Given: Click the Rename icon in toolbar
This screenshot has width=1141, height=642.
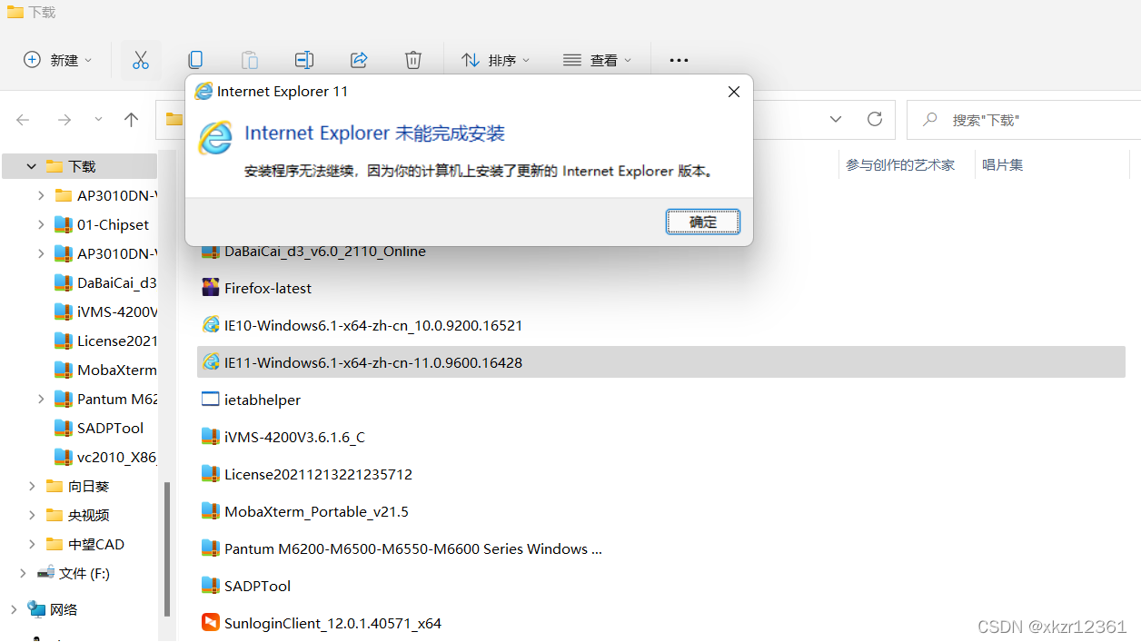Looking at the screenshot, I should click(x=304, y=60).
